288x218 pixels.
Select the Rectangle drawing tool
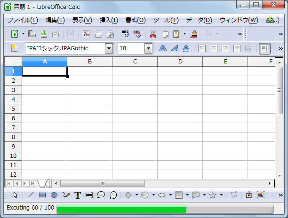pos(42,195)
